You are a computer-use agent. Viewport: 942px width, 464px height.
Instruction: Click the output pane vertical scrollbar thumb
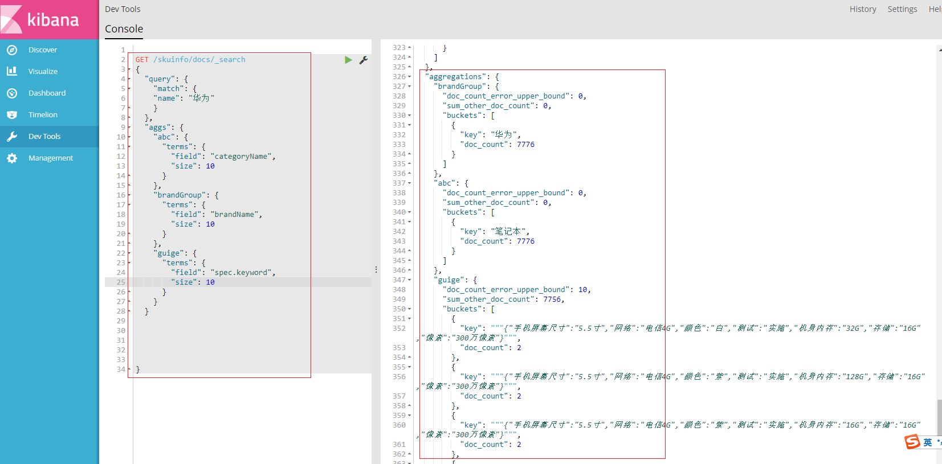tap(939, 417)
